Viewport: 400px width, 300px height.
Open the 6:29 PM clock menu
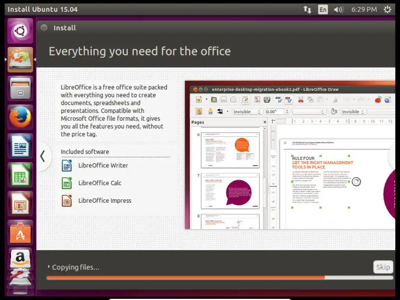[364, 10]
